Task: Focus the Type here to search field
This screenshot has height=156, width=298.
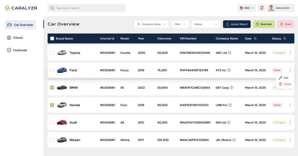Action: click(x=86, y=8)
